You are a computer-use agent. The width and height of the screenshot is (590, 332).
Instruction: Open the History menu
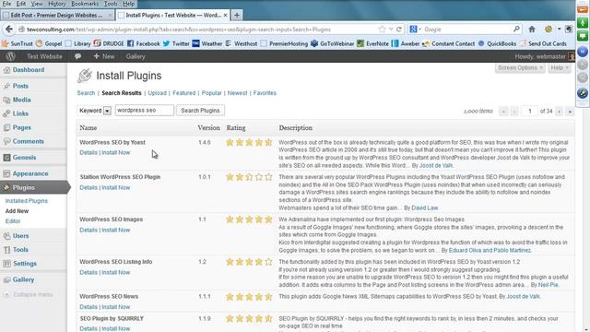coord(57,4)
